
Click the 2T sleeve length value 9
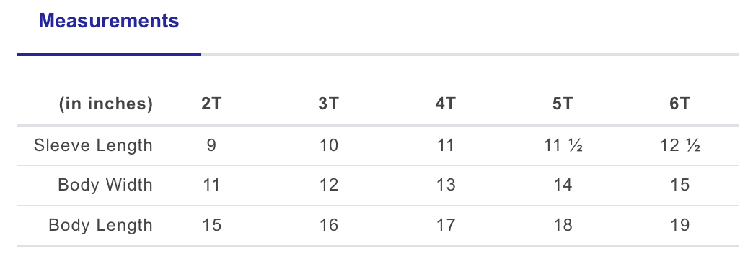click(x=211, y=145)
